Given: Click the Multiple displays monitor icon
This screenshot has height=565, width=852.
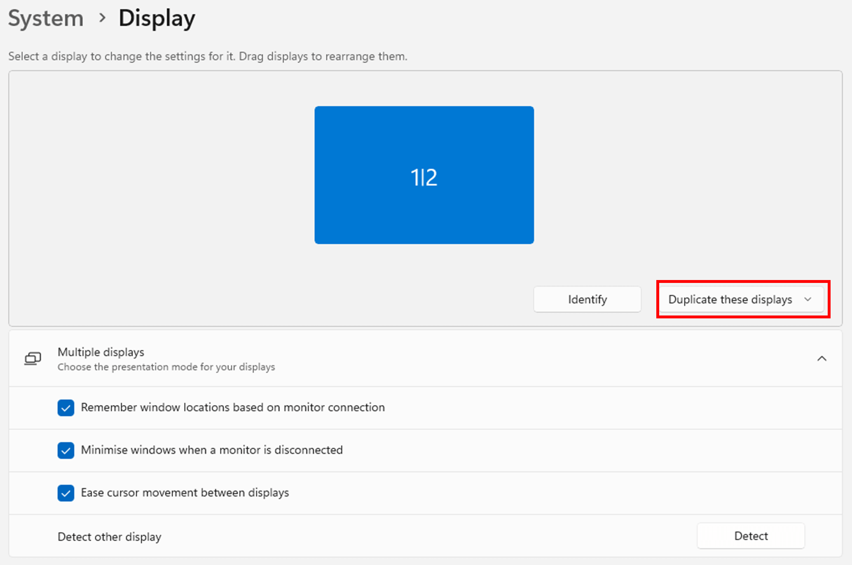Looking at the screenshot, I should (x=33, y=358).
